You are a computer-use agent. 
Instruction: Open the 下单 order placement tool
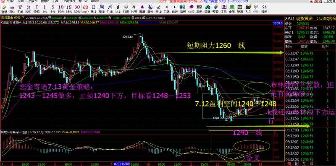click(x=20, y=8)
